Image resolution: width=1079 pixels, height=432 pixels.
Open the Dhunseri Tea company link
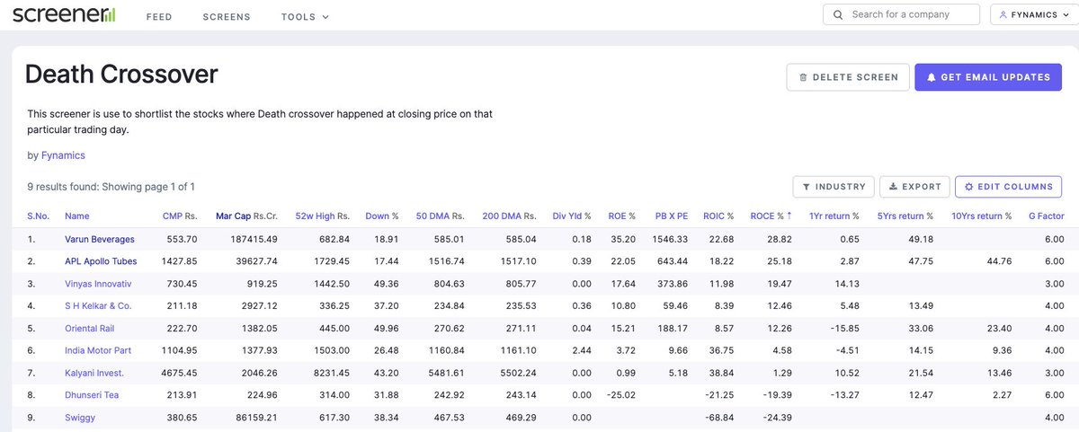click(x=92, y=395)
